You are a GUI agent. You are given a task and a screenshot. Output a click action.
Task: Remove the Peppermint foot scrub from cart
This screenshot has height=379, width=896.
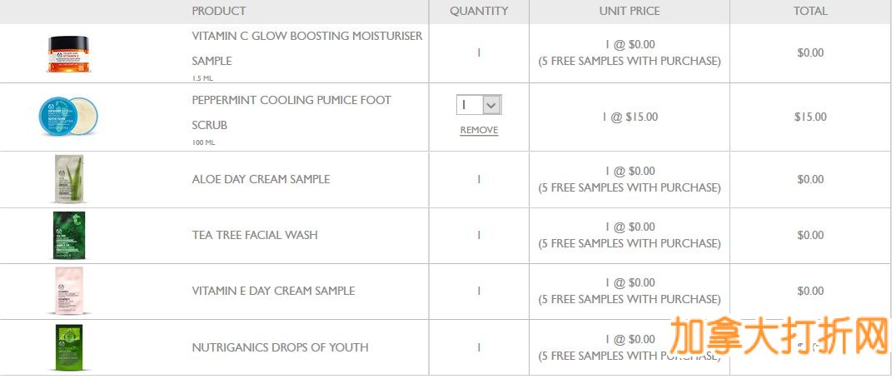click(x=479, y=130)
